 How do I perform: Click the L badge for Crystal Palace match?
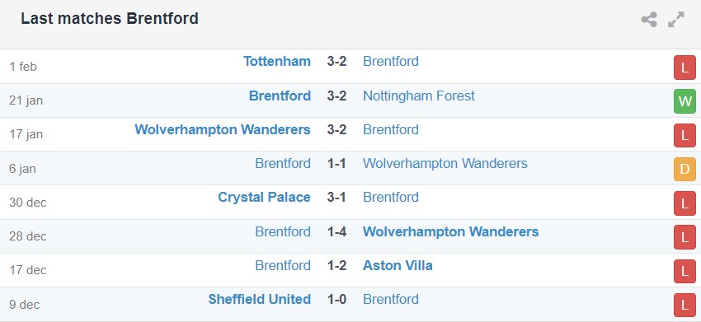click(x=685, y=203)
